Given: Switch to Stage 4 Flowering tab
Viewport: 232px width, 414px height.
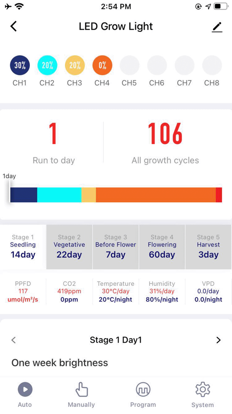Looking at the screenshot, I should (162, 247).
